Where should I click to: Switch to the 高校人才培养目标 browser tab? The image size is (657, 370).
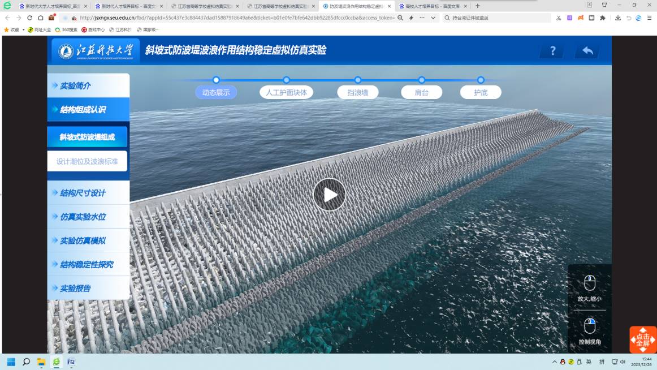click(x=432, y=6)
